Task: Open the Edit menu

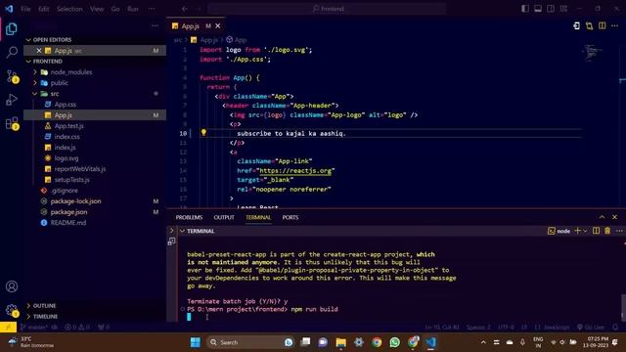Action: (43, 9)
